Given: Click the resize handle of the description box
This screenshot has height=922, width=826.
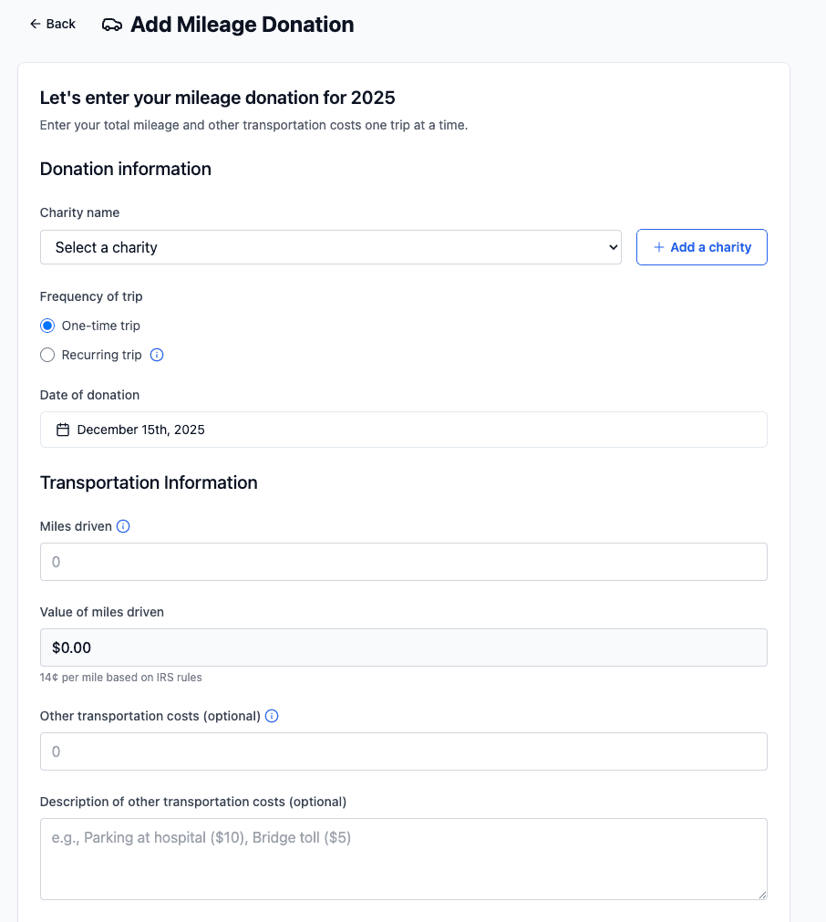Looking at the screenshot, I should [x=761, y=895].
